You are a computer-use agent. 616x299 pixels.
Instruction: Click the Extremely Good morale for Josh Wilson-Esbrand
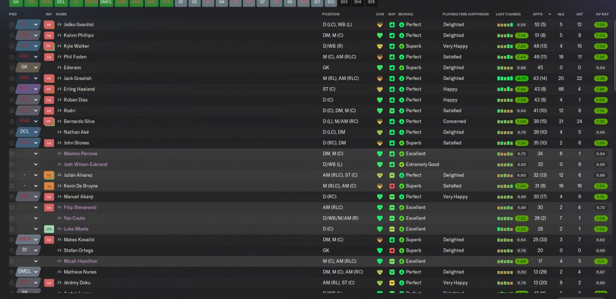click(423, 165)
